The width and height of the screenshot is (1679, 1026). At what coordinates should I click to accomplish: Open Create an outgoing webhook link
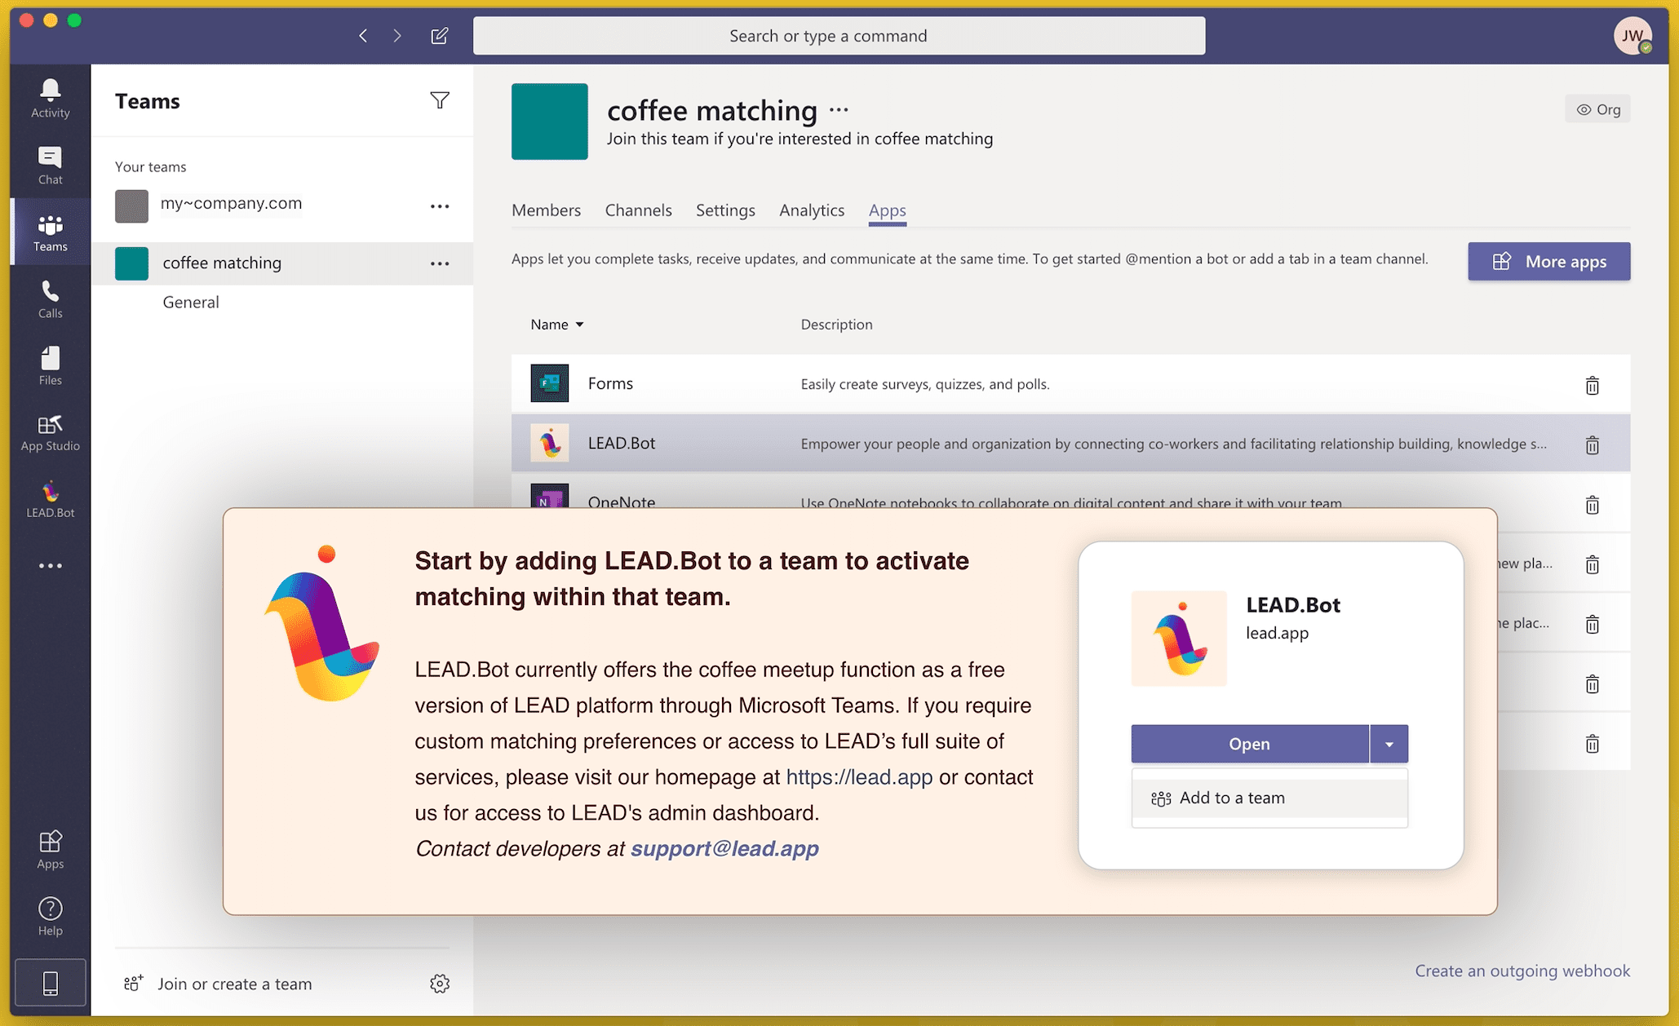click(1522, 971)
